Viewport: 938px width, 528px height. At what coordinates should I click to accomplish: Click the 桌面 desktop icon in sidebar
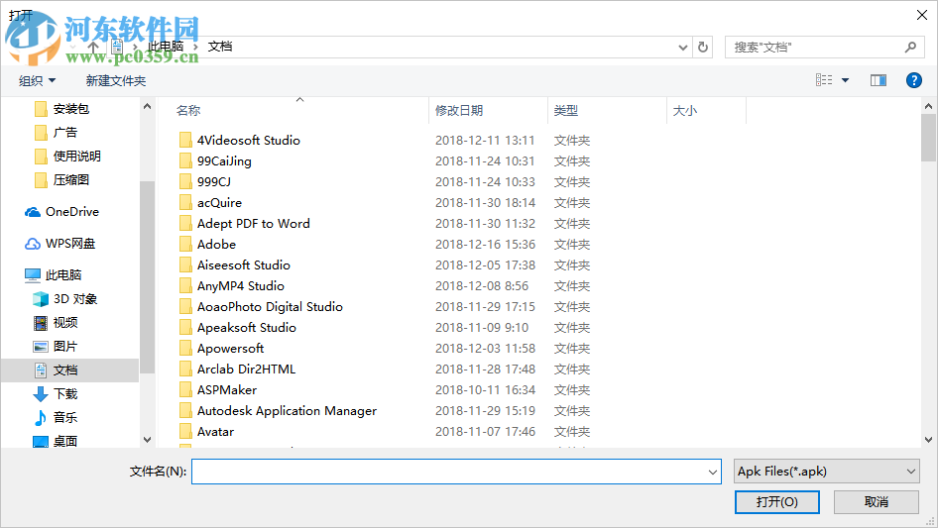click(x=40, y=441)
